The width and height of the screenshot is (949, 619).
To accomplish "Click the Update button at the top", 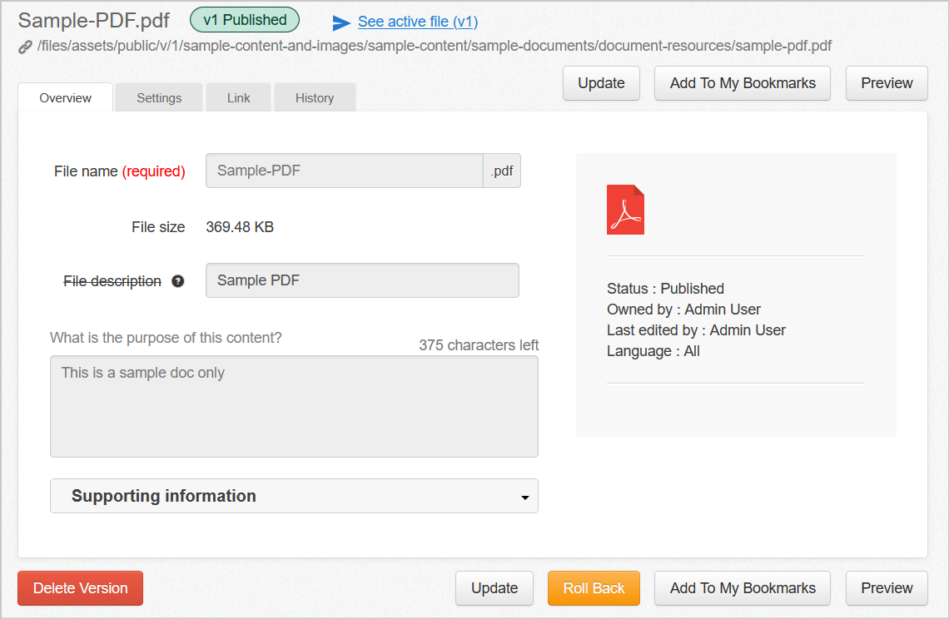I will click(601, 83).
